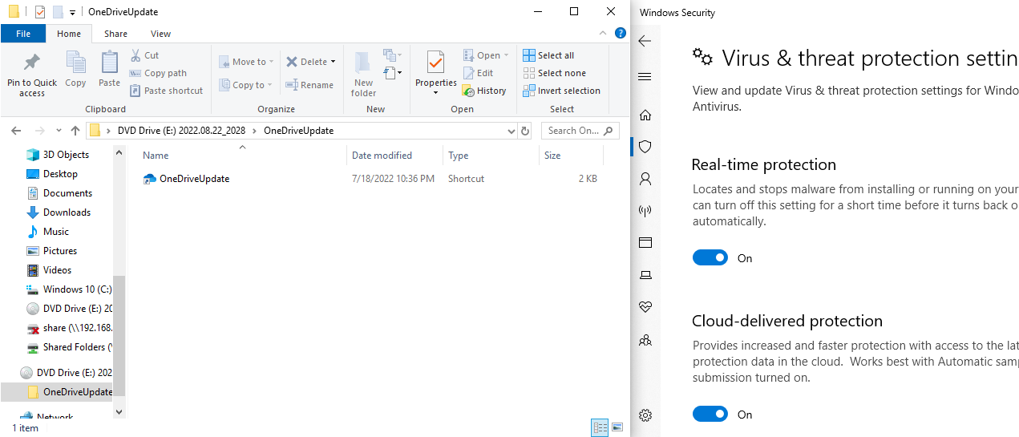
Task: Open the address bar history dropdown
Action: pyautogui.click(x=511, y=131)
